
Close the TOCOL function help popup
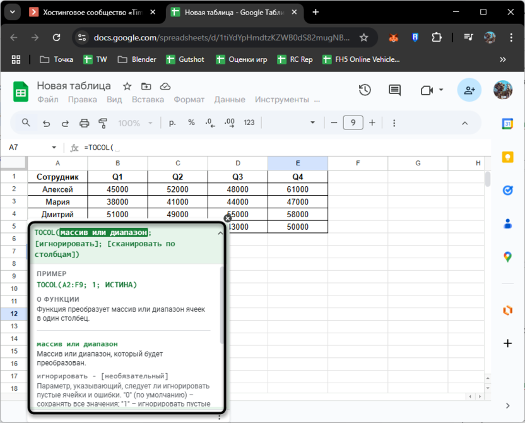(227, 218)
